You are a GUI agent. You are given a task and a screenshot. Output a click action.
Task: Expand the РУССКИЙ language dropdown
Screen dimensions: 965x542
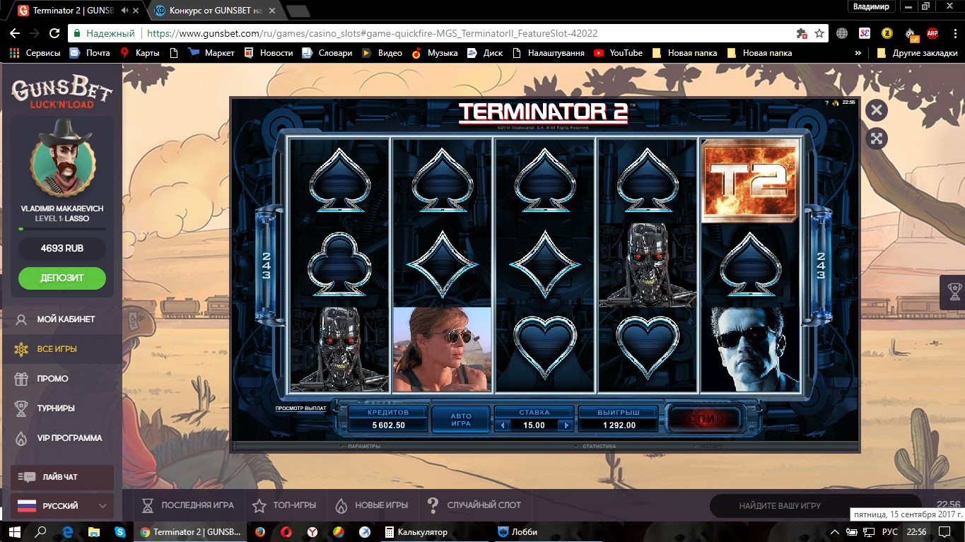pos(62,506)
